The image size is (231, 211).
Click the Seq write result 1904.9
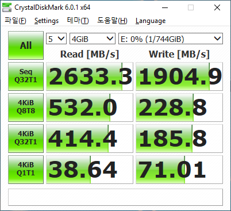click(179, 76)
